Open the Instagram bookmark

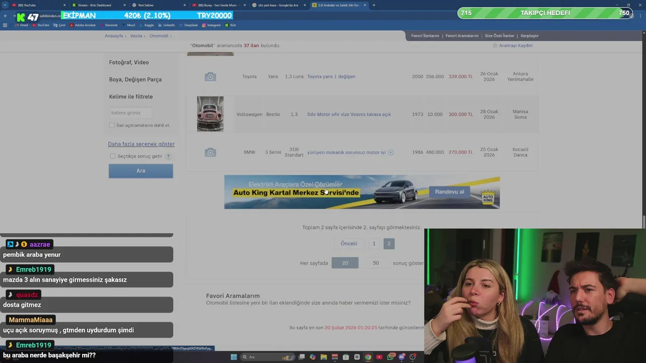click(211, 25)
